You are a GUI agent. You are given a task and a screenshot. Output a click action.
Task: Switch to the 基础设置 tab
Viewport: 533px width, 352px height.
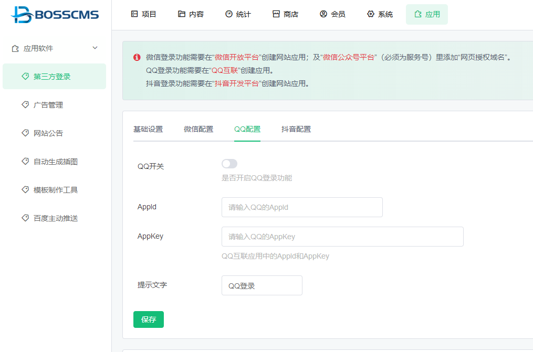pyautogui.click(x=148, y=129)
